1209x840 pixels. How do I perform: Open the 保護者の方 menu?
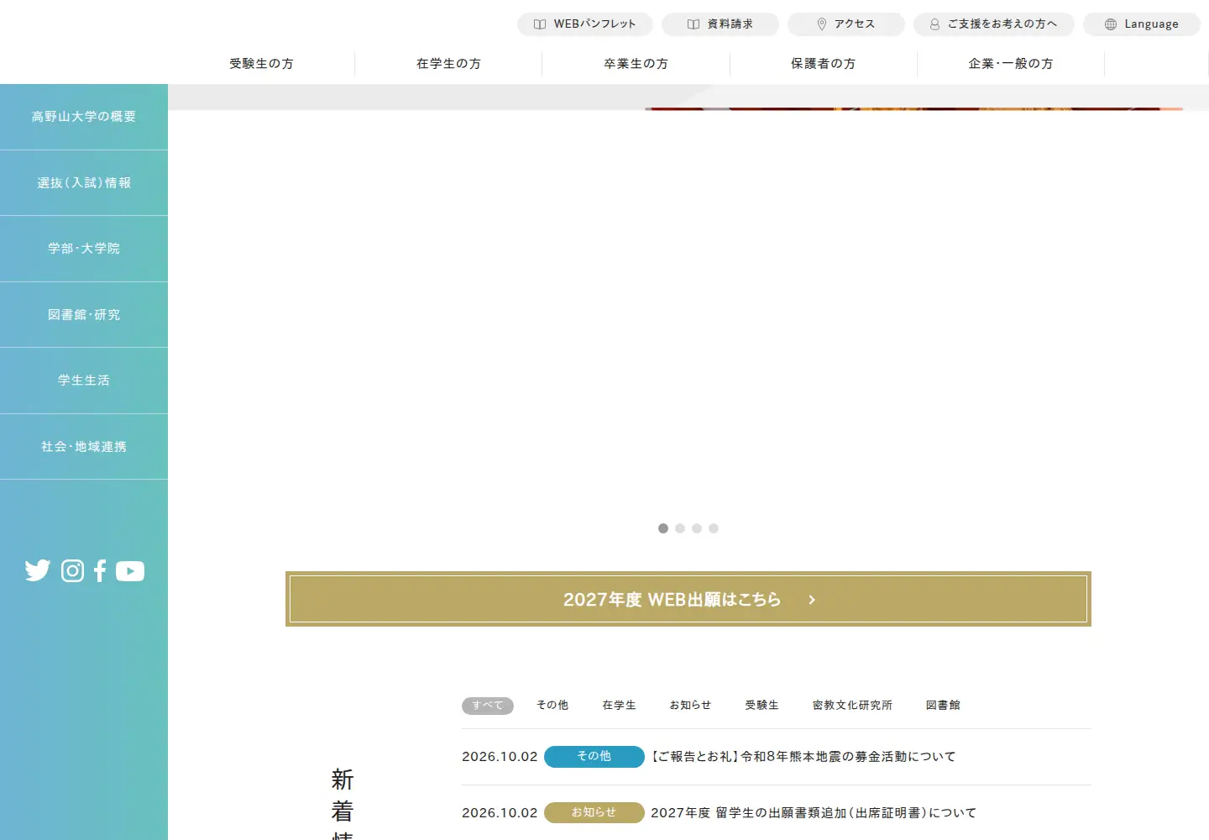tap(823, 64)
